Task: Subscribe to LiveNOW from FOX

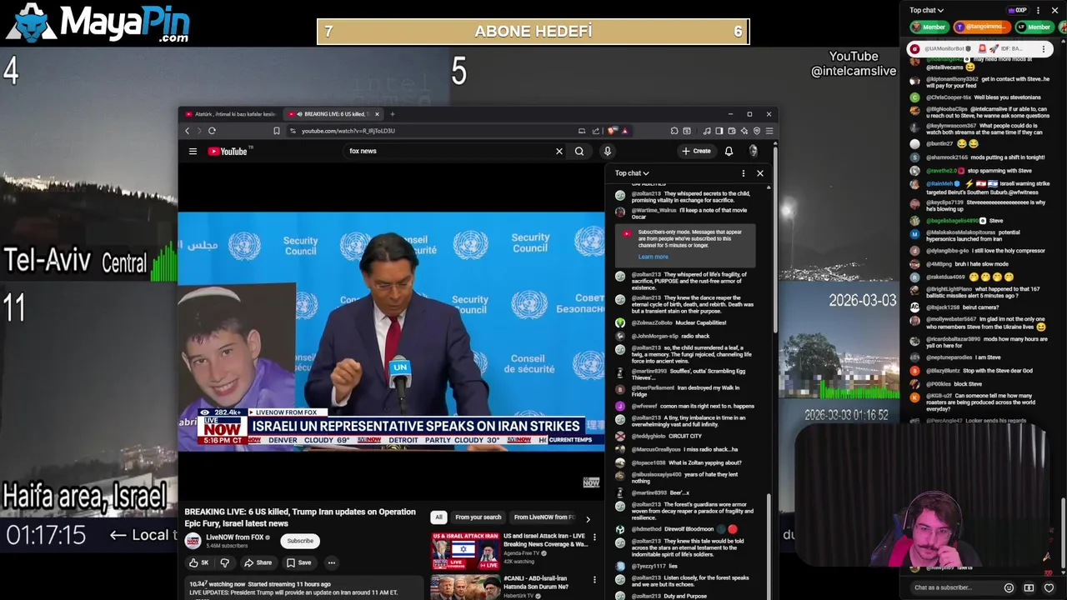Action: point(300,541)
